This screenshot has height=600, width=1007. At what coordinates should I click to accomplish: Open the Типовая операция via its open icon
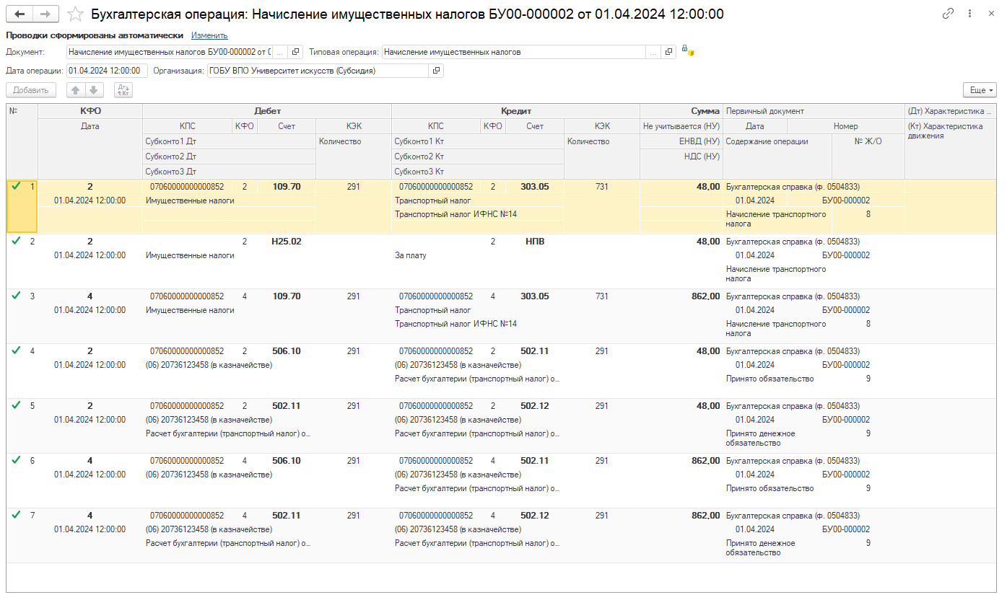coord(669,52)
